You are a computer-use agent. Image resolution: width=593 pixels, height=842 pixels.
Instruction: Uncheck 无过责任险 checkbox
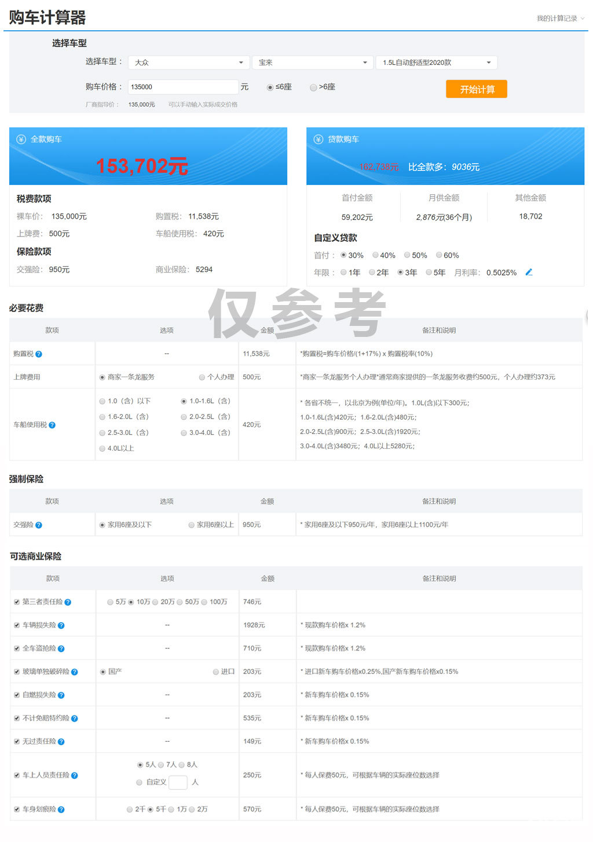[x=17, y=741]
